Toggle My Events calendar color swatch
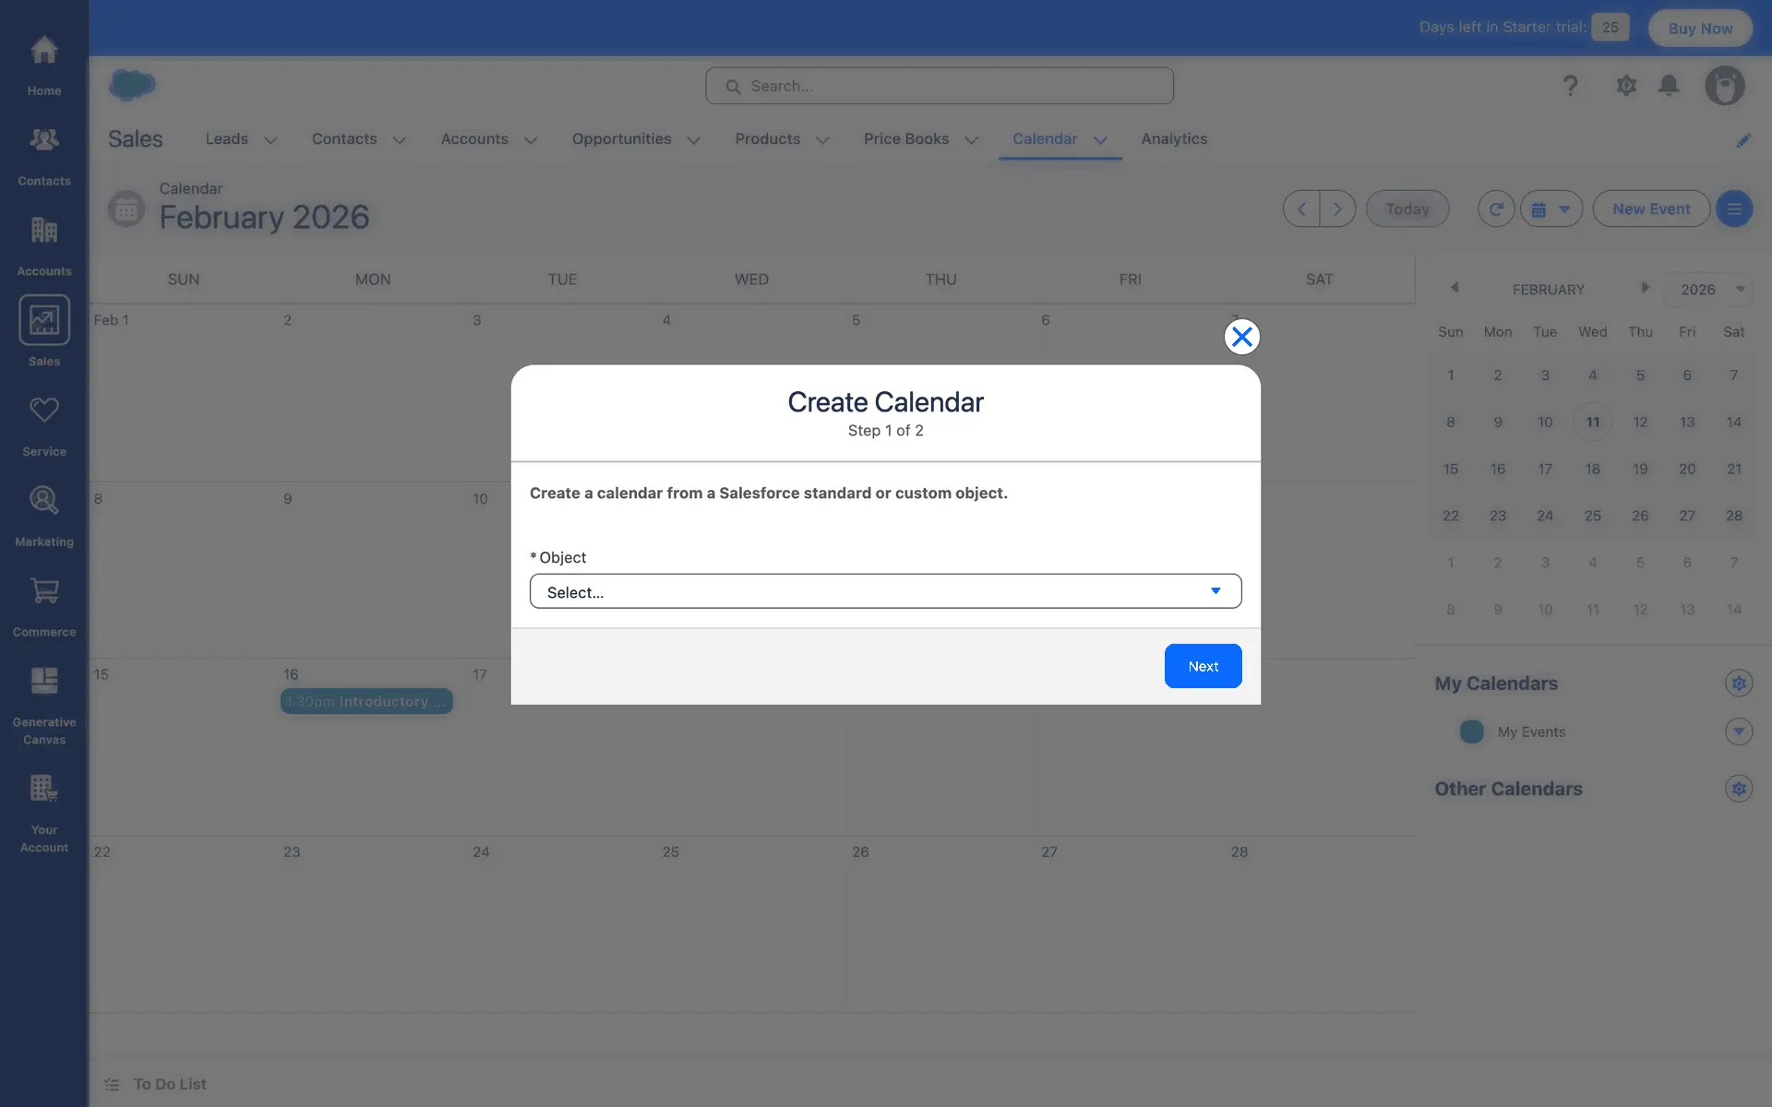Image resolution: width=1772 pixels, height=1107 pixels. (1471, 732)
